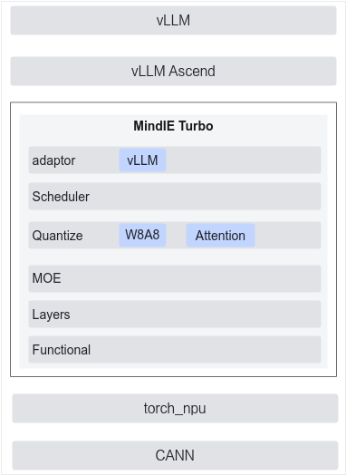The image size is (346, 475).
Task: Click the MindIE Turbo heading
Action: point(173,126)
